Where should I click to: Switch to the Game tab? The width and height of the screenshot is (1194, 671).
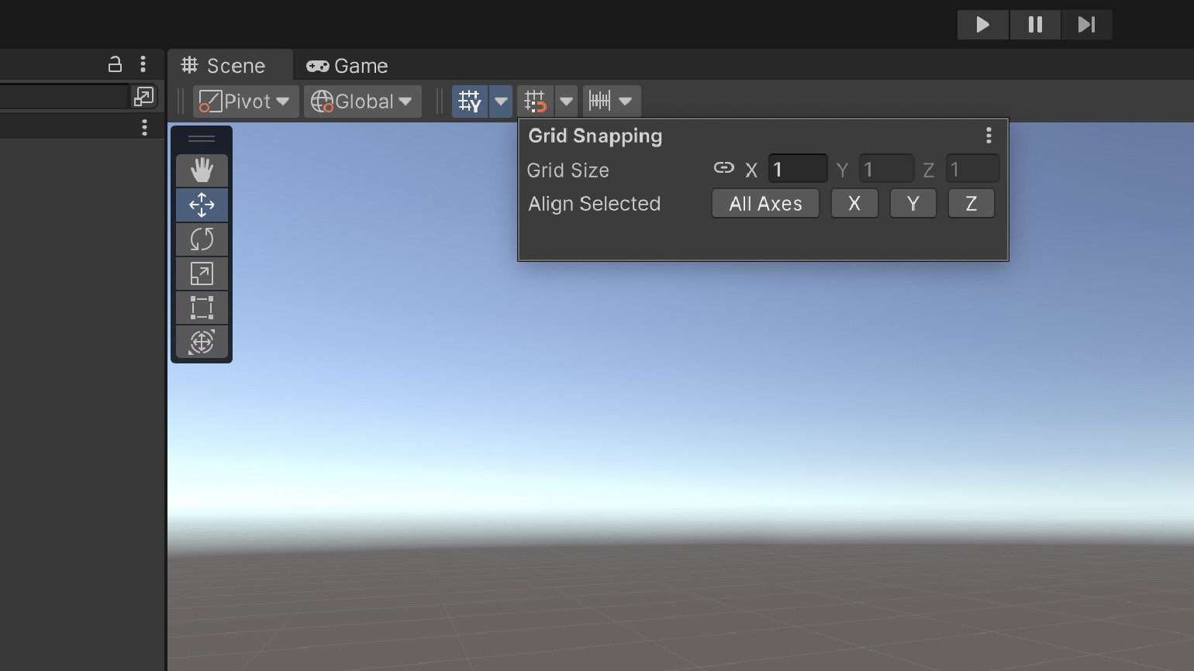coord(347,66)
